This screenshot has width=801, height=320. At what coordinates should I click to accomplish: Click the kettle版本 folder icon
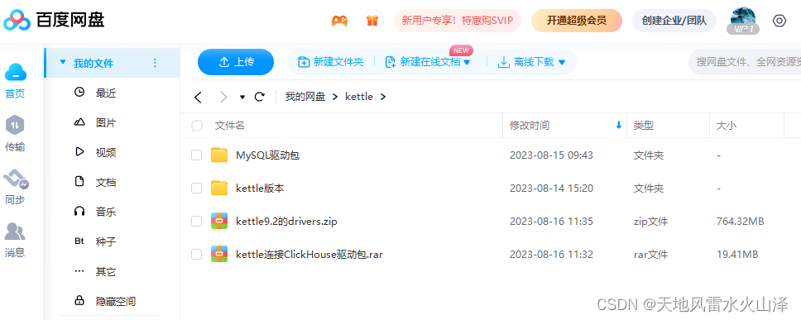point(219,189)
